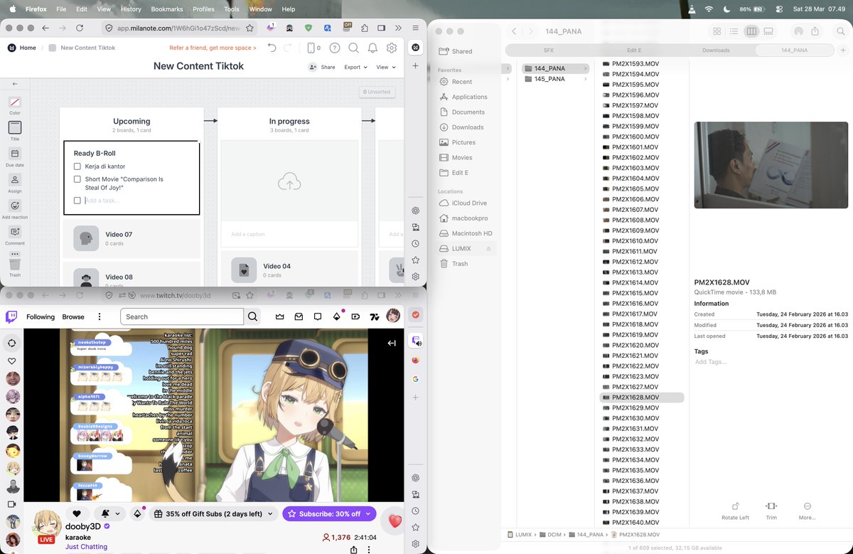
Task: Open Milanote notifications bell
Action: pos(372,48)
